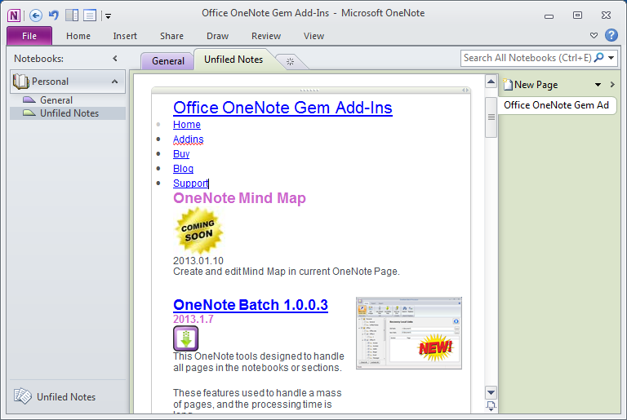Open the Office OneNote Gem Add-Ins title link
This screenshot has width=627, height=420.
(282, 108)
